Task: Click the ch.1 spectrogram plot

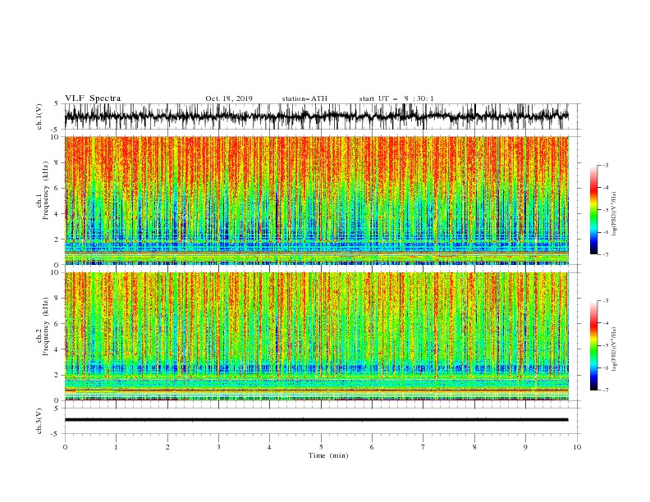Action: 317,200
